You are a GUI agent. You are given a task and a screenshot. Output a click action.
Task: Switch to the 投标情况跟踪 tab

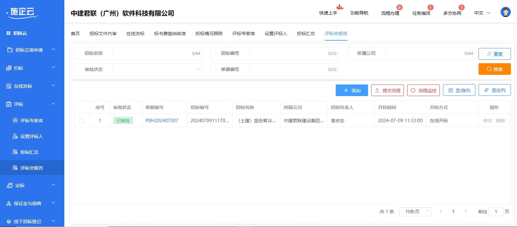tap(209, 34)
